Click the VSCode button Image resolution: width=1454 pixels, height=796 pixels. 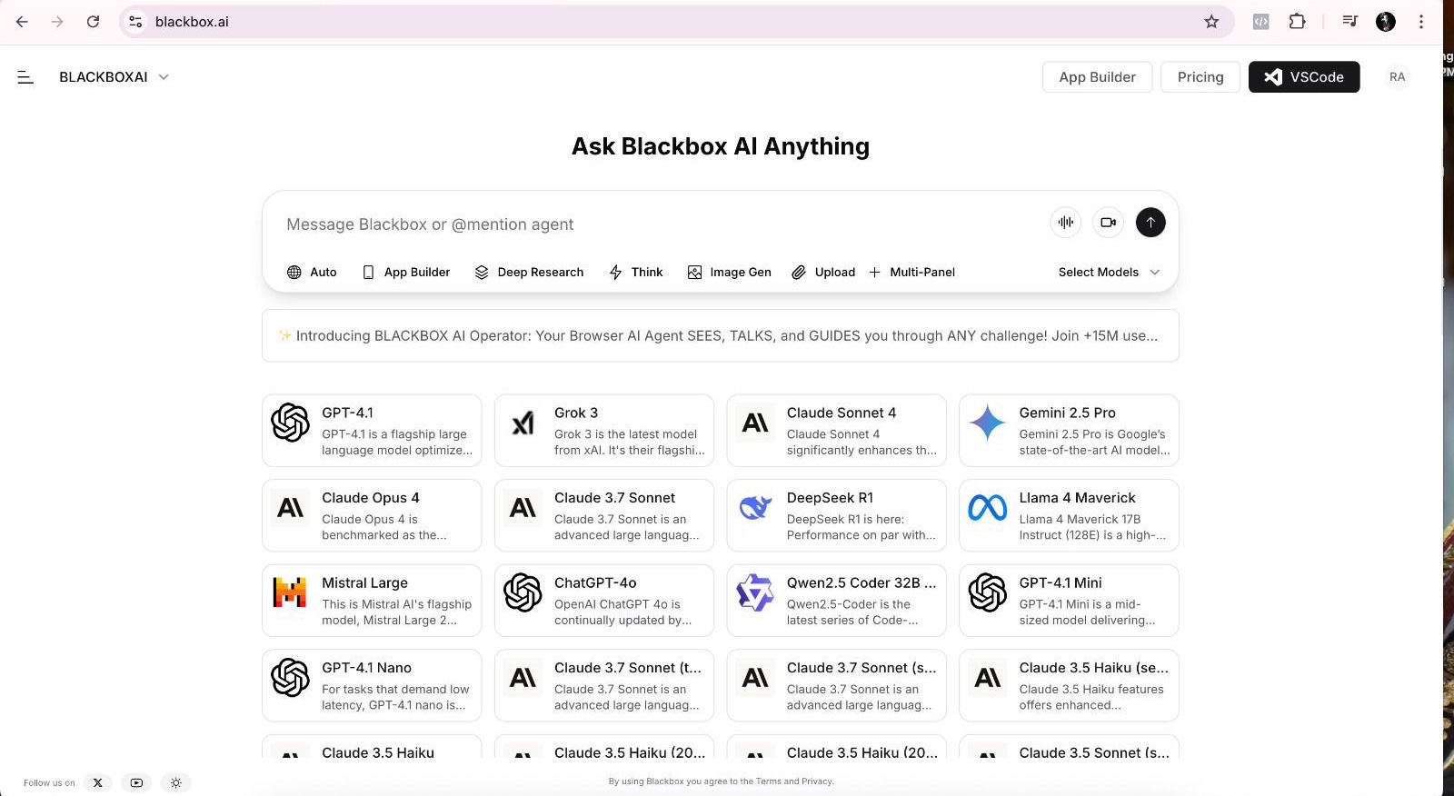tap(1304, 77)
